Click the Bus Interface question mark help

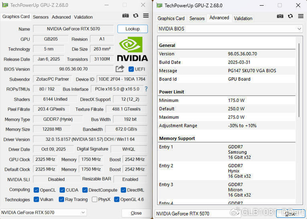tap(146, 89)
